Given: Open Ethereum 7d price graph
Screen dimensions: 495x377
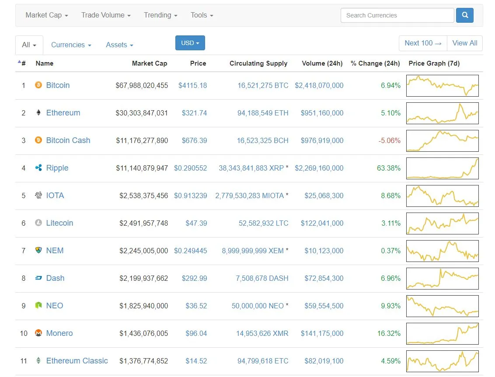Looking at the screenshot, I should click(x=442, y=113).
